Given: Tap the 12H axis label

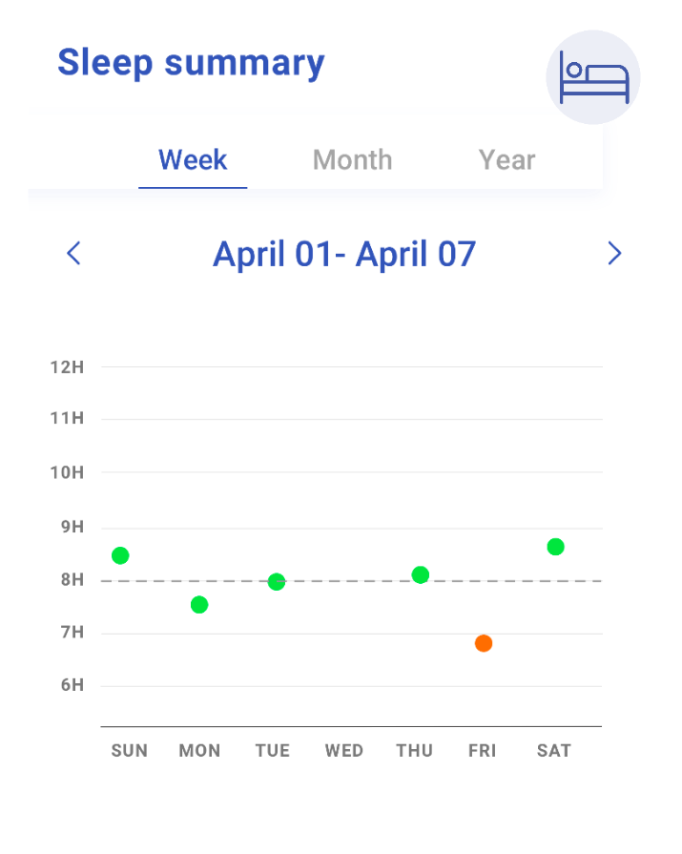Looking at the screenshot, I should (x=67, y=367).
